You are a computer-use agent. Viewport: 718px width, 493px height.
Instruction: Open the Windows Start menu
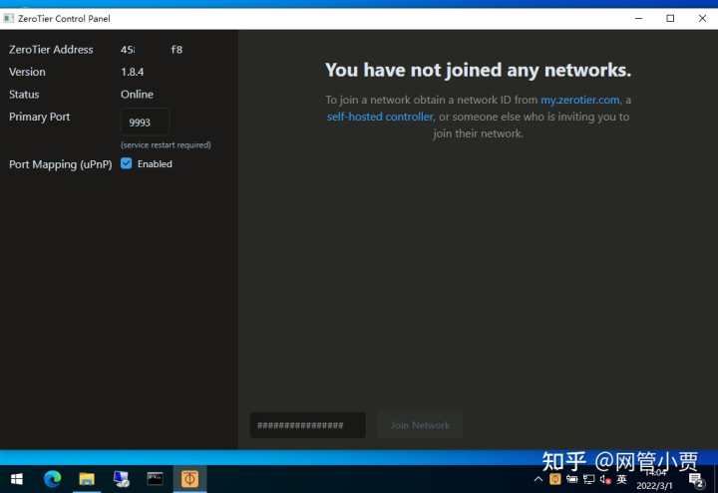(x=17, y=479)
